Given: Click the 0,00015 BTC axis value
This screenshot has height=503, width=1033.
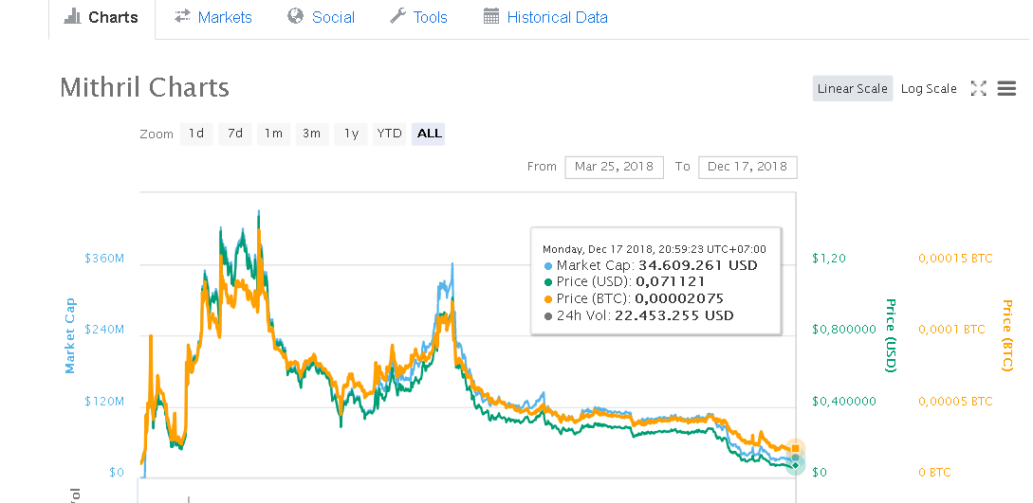Looking at the screenshot, I should click(x=955, y=259).
